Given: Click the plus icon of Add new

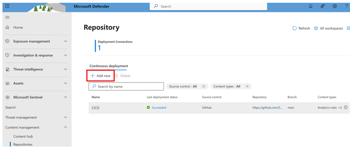Looking at the screenshot, I should (x=92, y=76).
